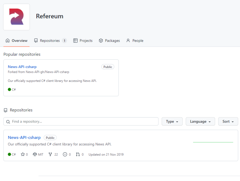240x181 pixels.
Task: Click the Refereum organization logo avatar
Action: (16, 17)
